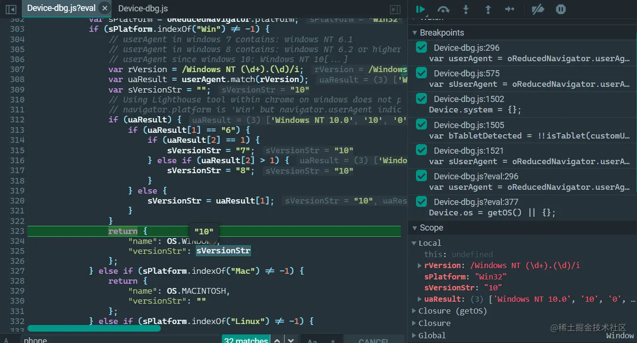Image resolution: width=637 pixels, height=343 pixels.
Task: Open breakpoint Device.os = getOS() || {};
Action: click(x=492, y=213)
